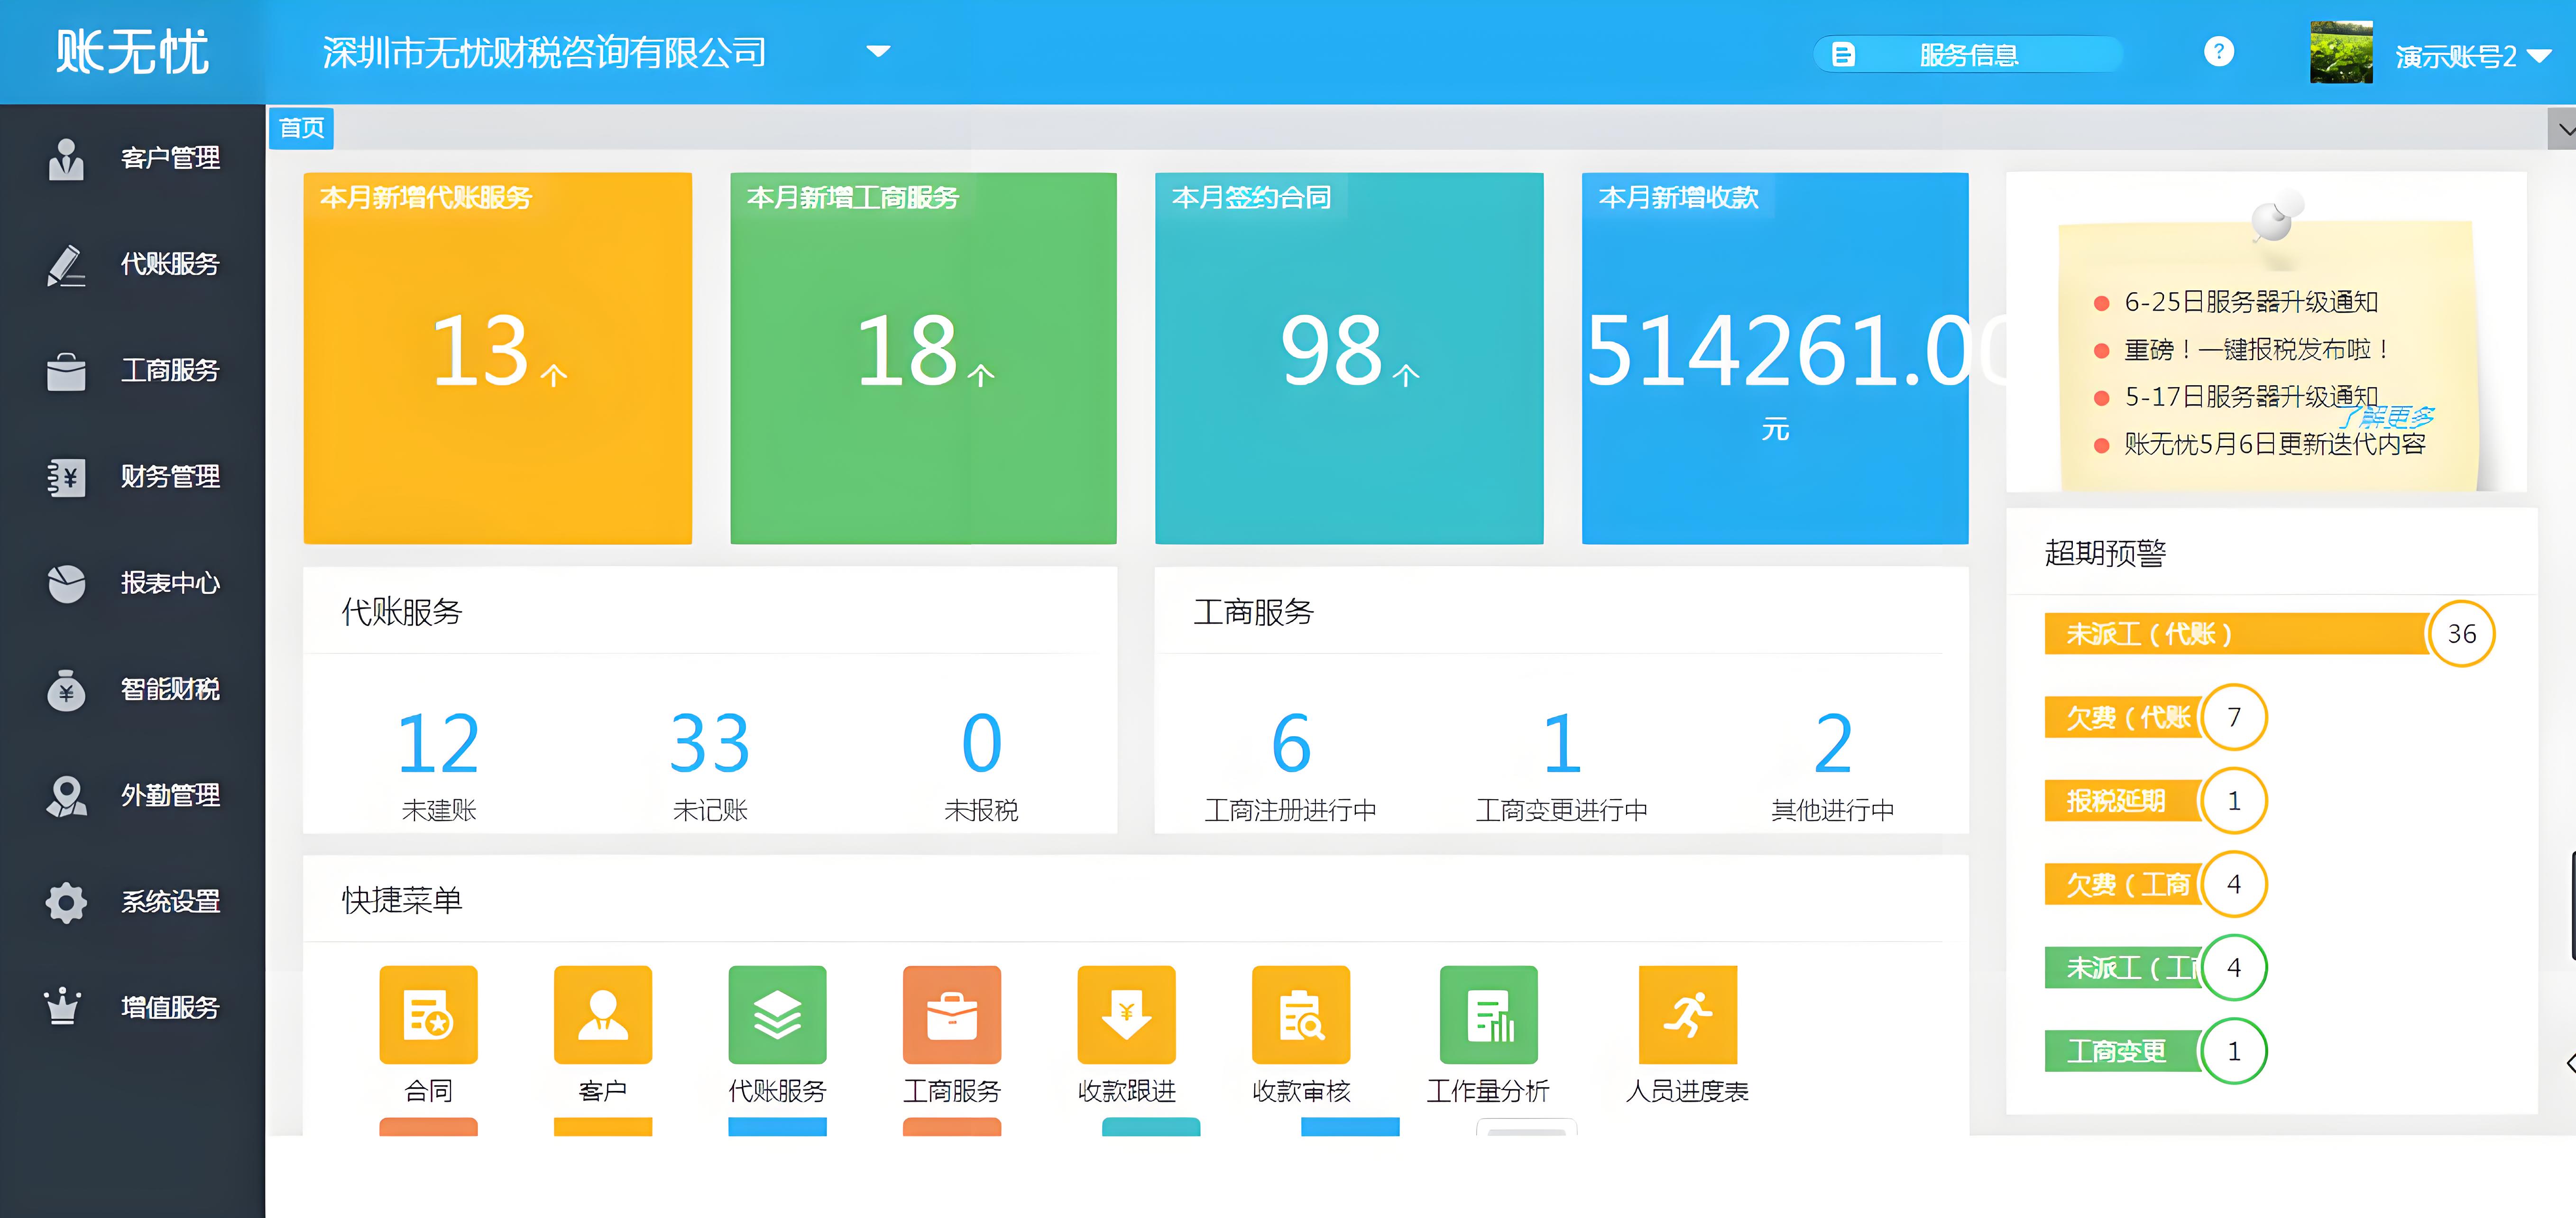Open the 人员进度表 shortcut
The height and width of the screenshot is (1218, 2576).
click(x=1688, y=1014)
